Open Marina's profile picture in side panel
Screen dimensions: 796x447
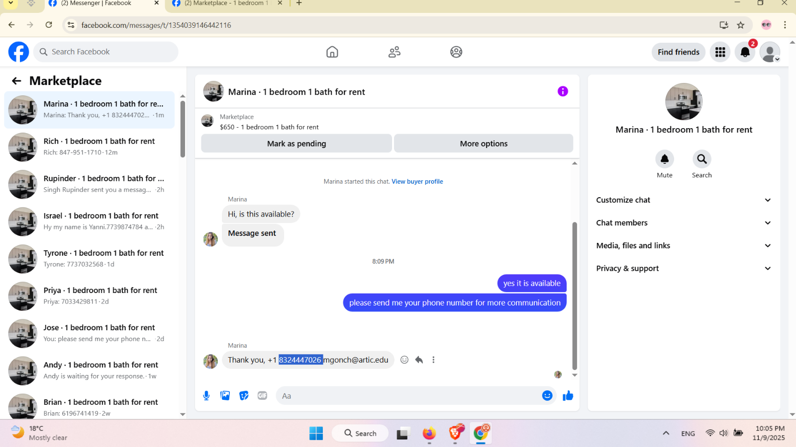coord(684,101)
